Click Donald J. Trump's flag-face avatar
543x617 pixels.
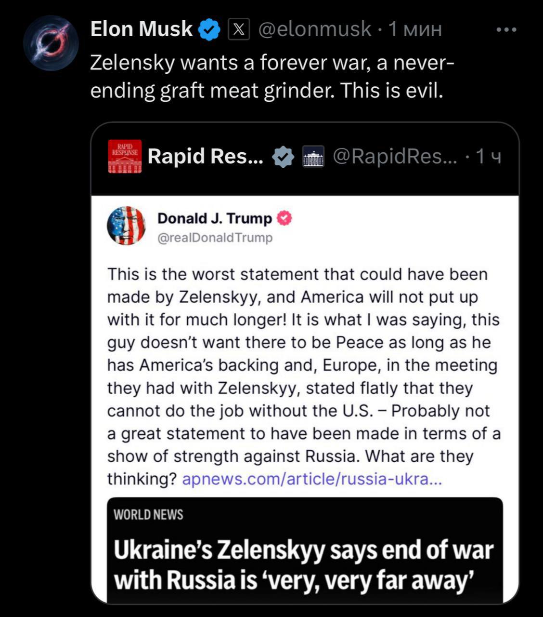[x=126, y=226]
